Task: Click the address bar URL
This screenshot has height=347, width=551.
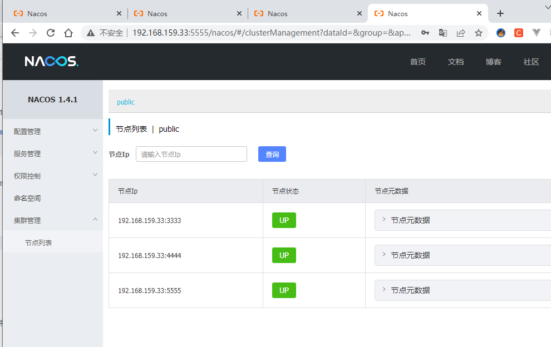Action: pos(271,33)
